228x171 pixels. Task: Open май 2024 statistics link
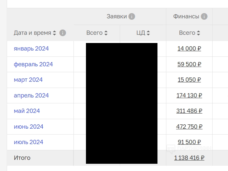27,111
